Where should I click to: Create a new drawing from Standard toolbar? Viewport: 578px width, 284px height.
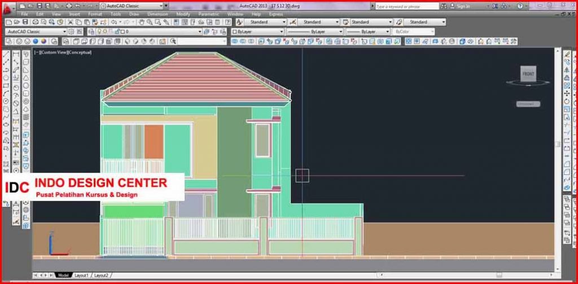[8, 22]
